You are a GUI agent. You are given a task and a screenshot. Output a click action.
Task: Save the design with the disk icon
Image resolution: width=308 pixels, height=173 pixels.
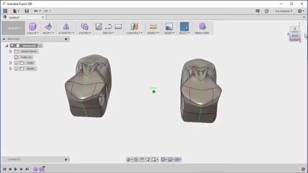(x=27, y=11)
